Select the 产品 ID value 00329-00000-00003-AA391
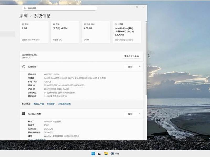Image resolution: width=210 pixels, height=157 pixels. [x=56, y=89]
